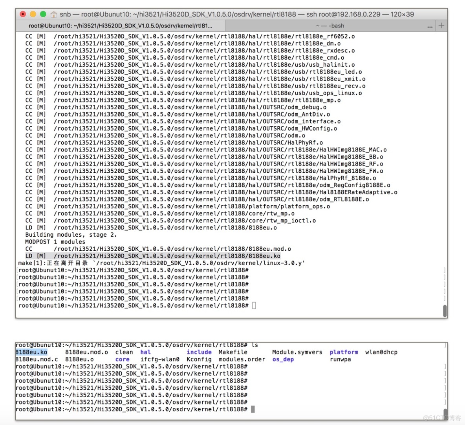Click the wlan0dhcp file name

coord(381,352)
